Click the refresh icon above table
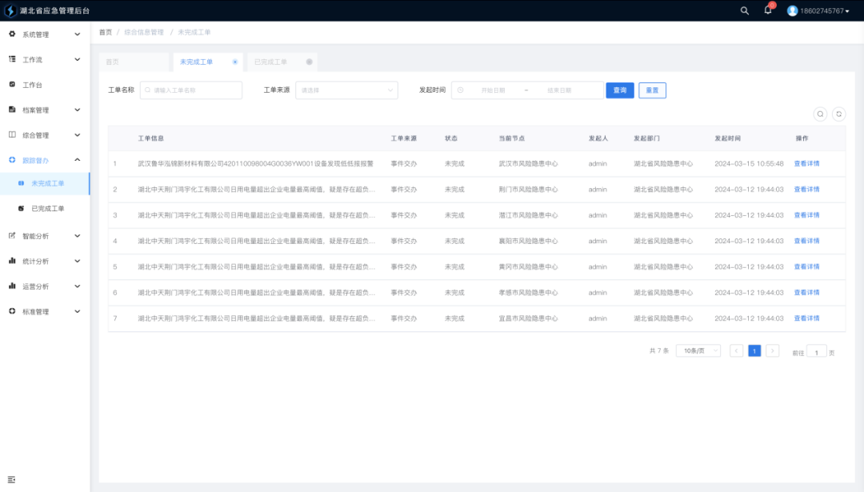864x492 pixels. [x=838, y=114]
